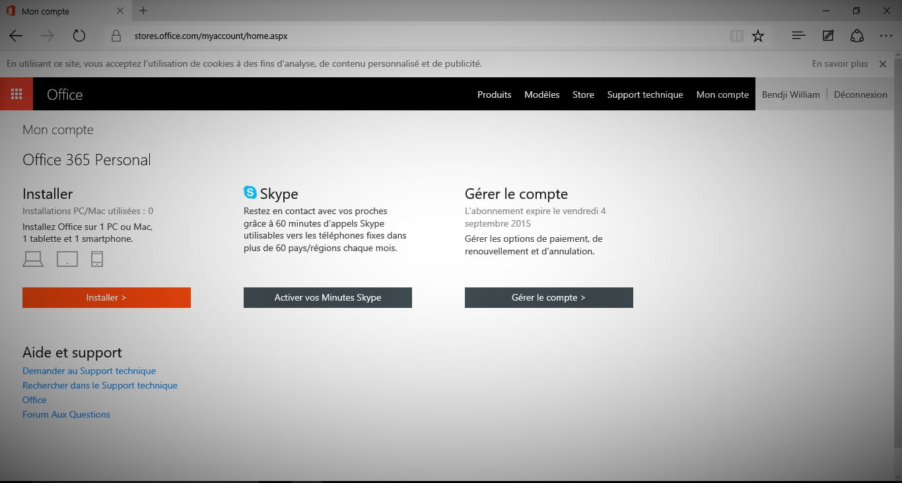Open the Modèles menu item
The width and height of the screenshot is (902, 483).
pyautogui.click(x=542, y=94)
